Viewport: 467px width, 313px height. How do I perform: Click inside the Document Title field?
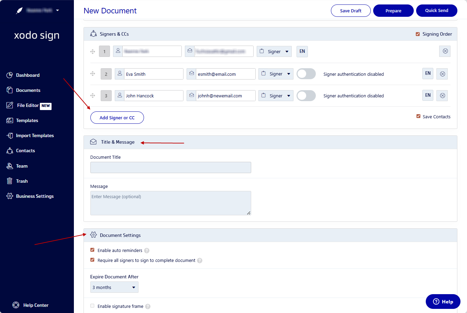170,167
